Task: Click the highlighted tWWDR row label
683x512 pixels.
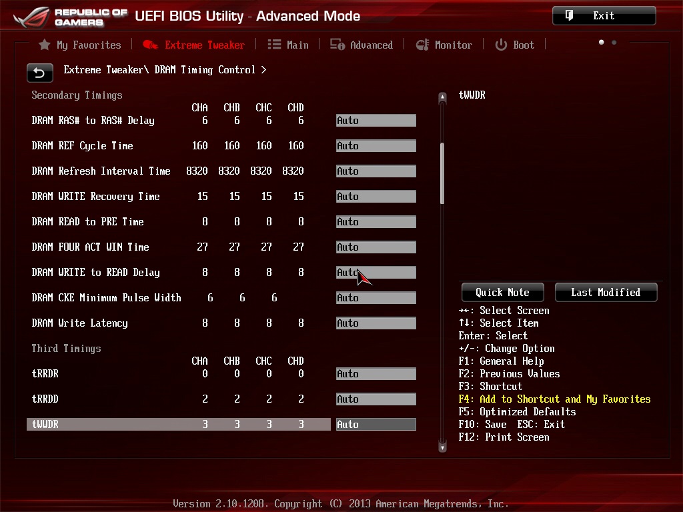Action: [45, 425]
